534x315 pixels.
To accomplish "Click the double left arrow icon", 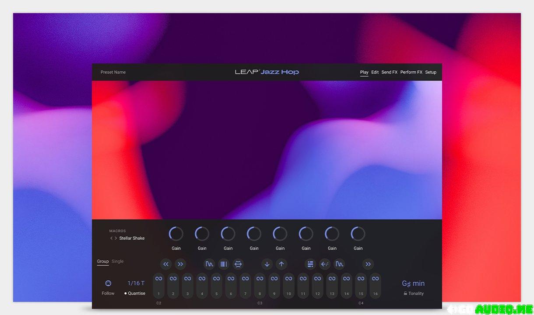I will (x=165, y=264).
